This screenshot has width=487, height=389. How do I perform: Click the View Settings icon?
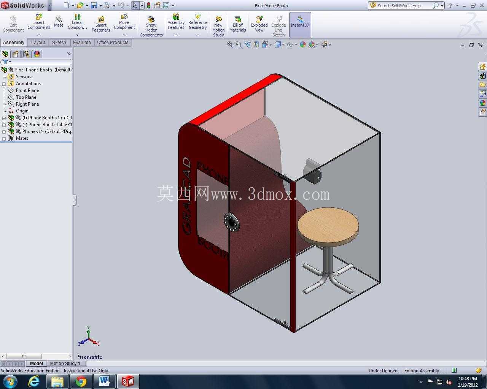coord(324,44)
